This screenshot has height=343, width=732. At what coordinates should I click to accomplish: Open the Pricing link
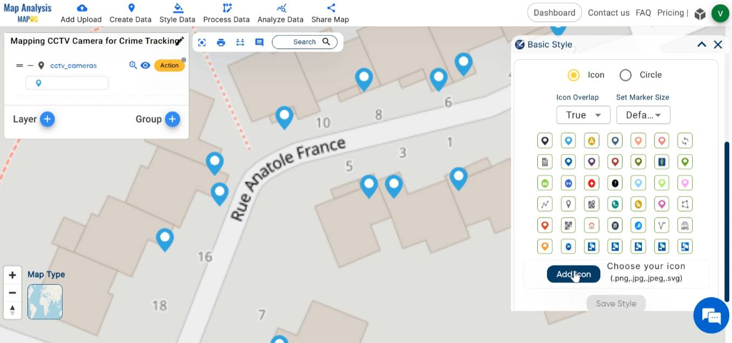coord(671,12)
